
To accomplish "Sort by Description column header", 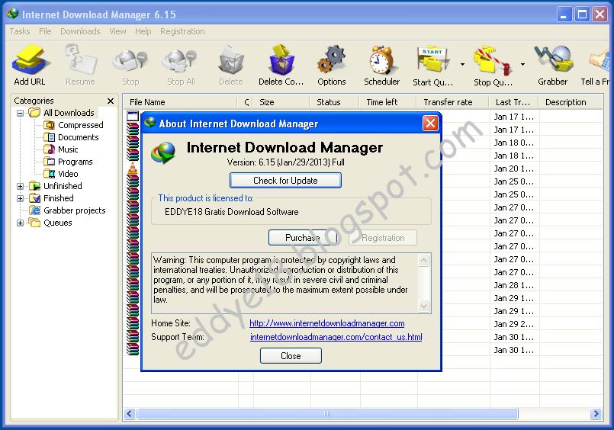I will tap(571, 102).
